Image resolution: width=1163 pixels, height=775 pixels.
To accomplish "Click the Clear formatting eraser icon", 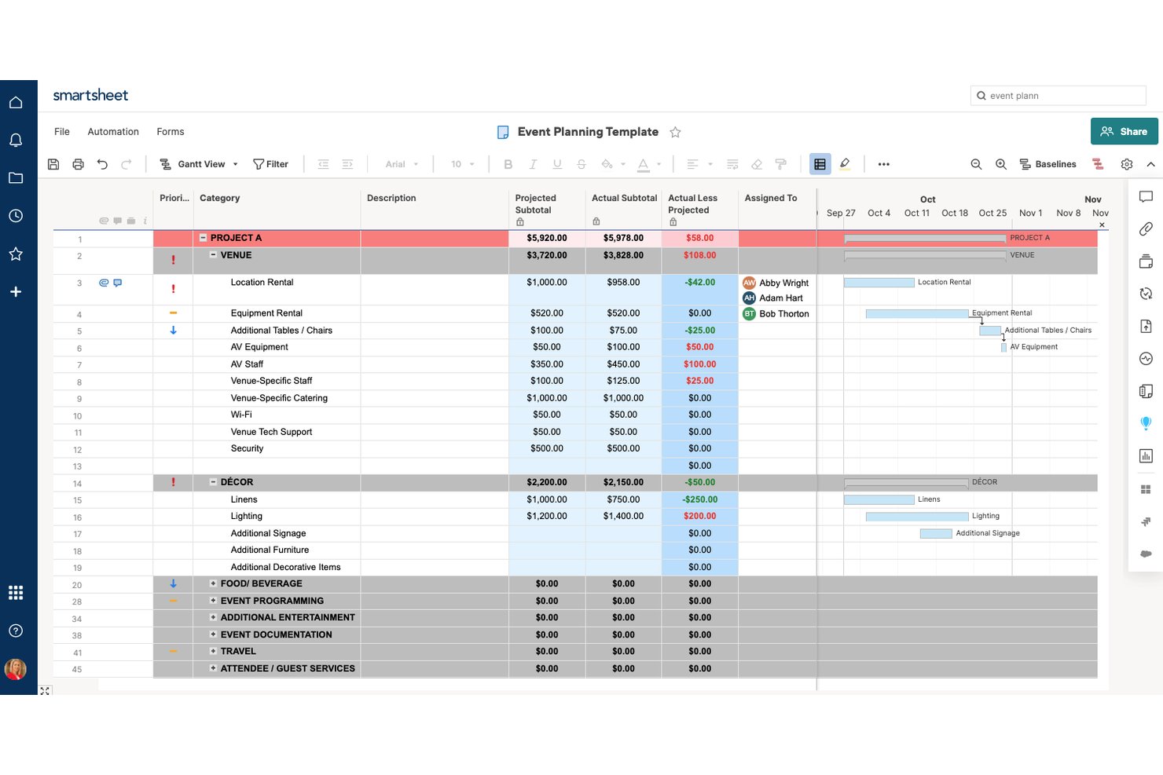I will tap(757, 164).
